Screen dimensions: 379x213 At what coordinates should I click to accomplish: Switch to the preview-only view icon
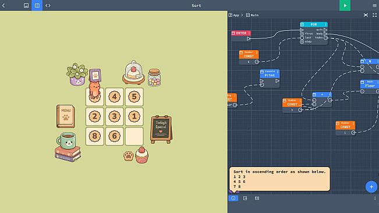tap(26, 5)
